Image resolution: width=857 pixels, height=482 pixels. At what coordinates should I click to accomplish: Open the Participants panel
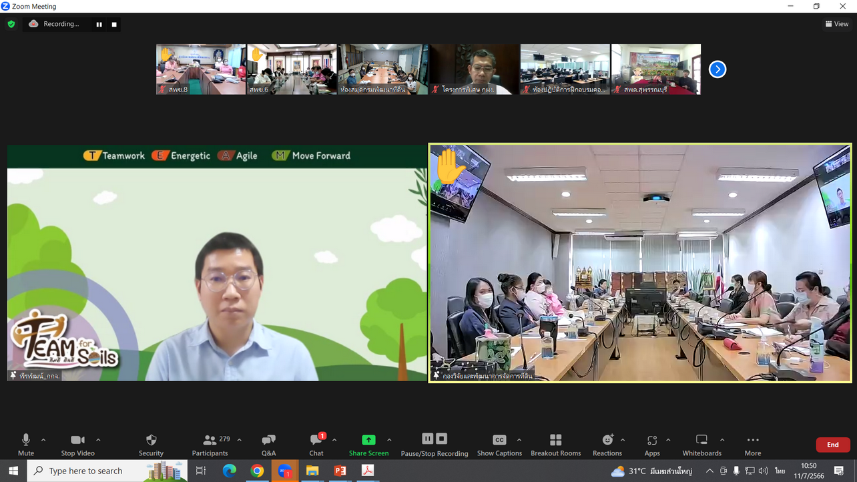point(210,445)
